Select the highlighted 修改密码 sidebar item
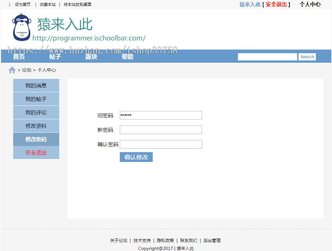This screenshot has height=251, width=332. [36, 139]
